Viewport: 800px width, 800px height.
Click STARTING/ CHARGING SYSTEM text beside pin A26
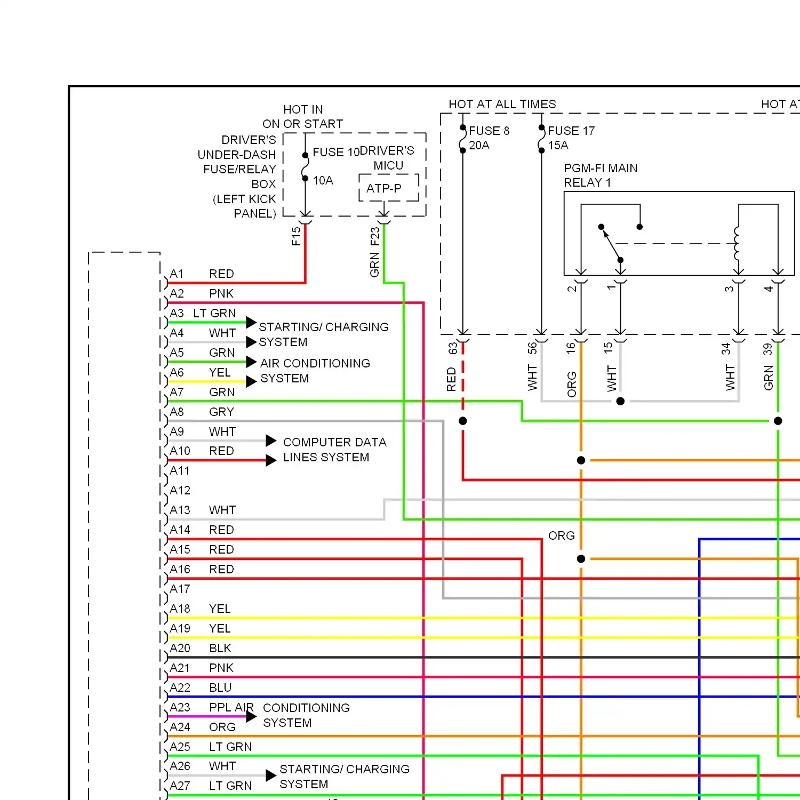tap(345, 777)
